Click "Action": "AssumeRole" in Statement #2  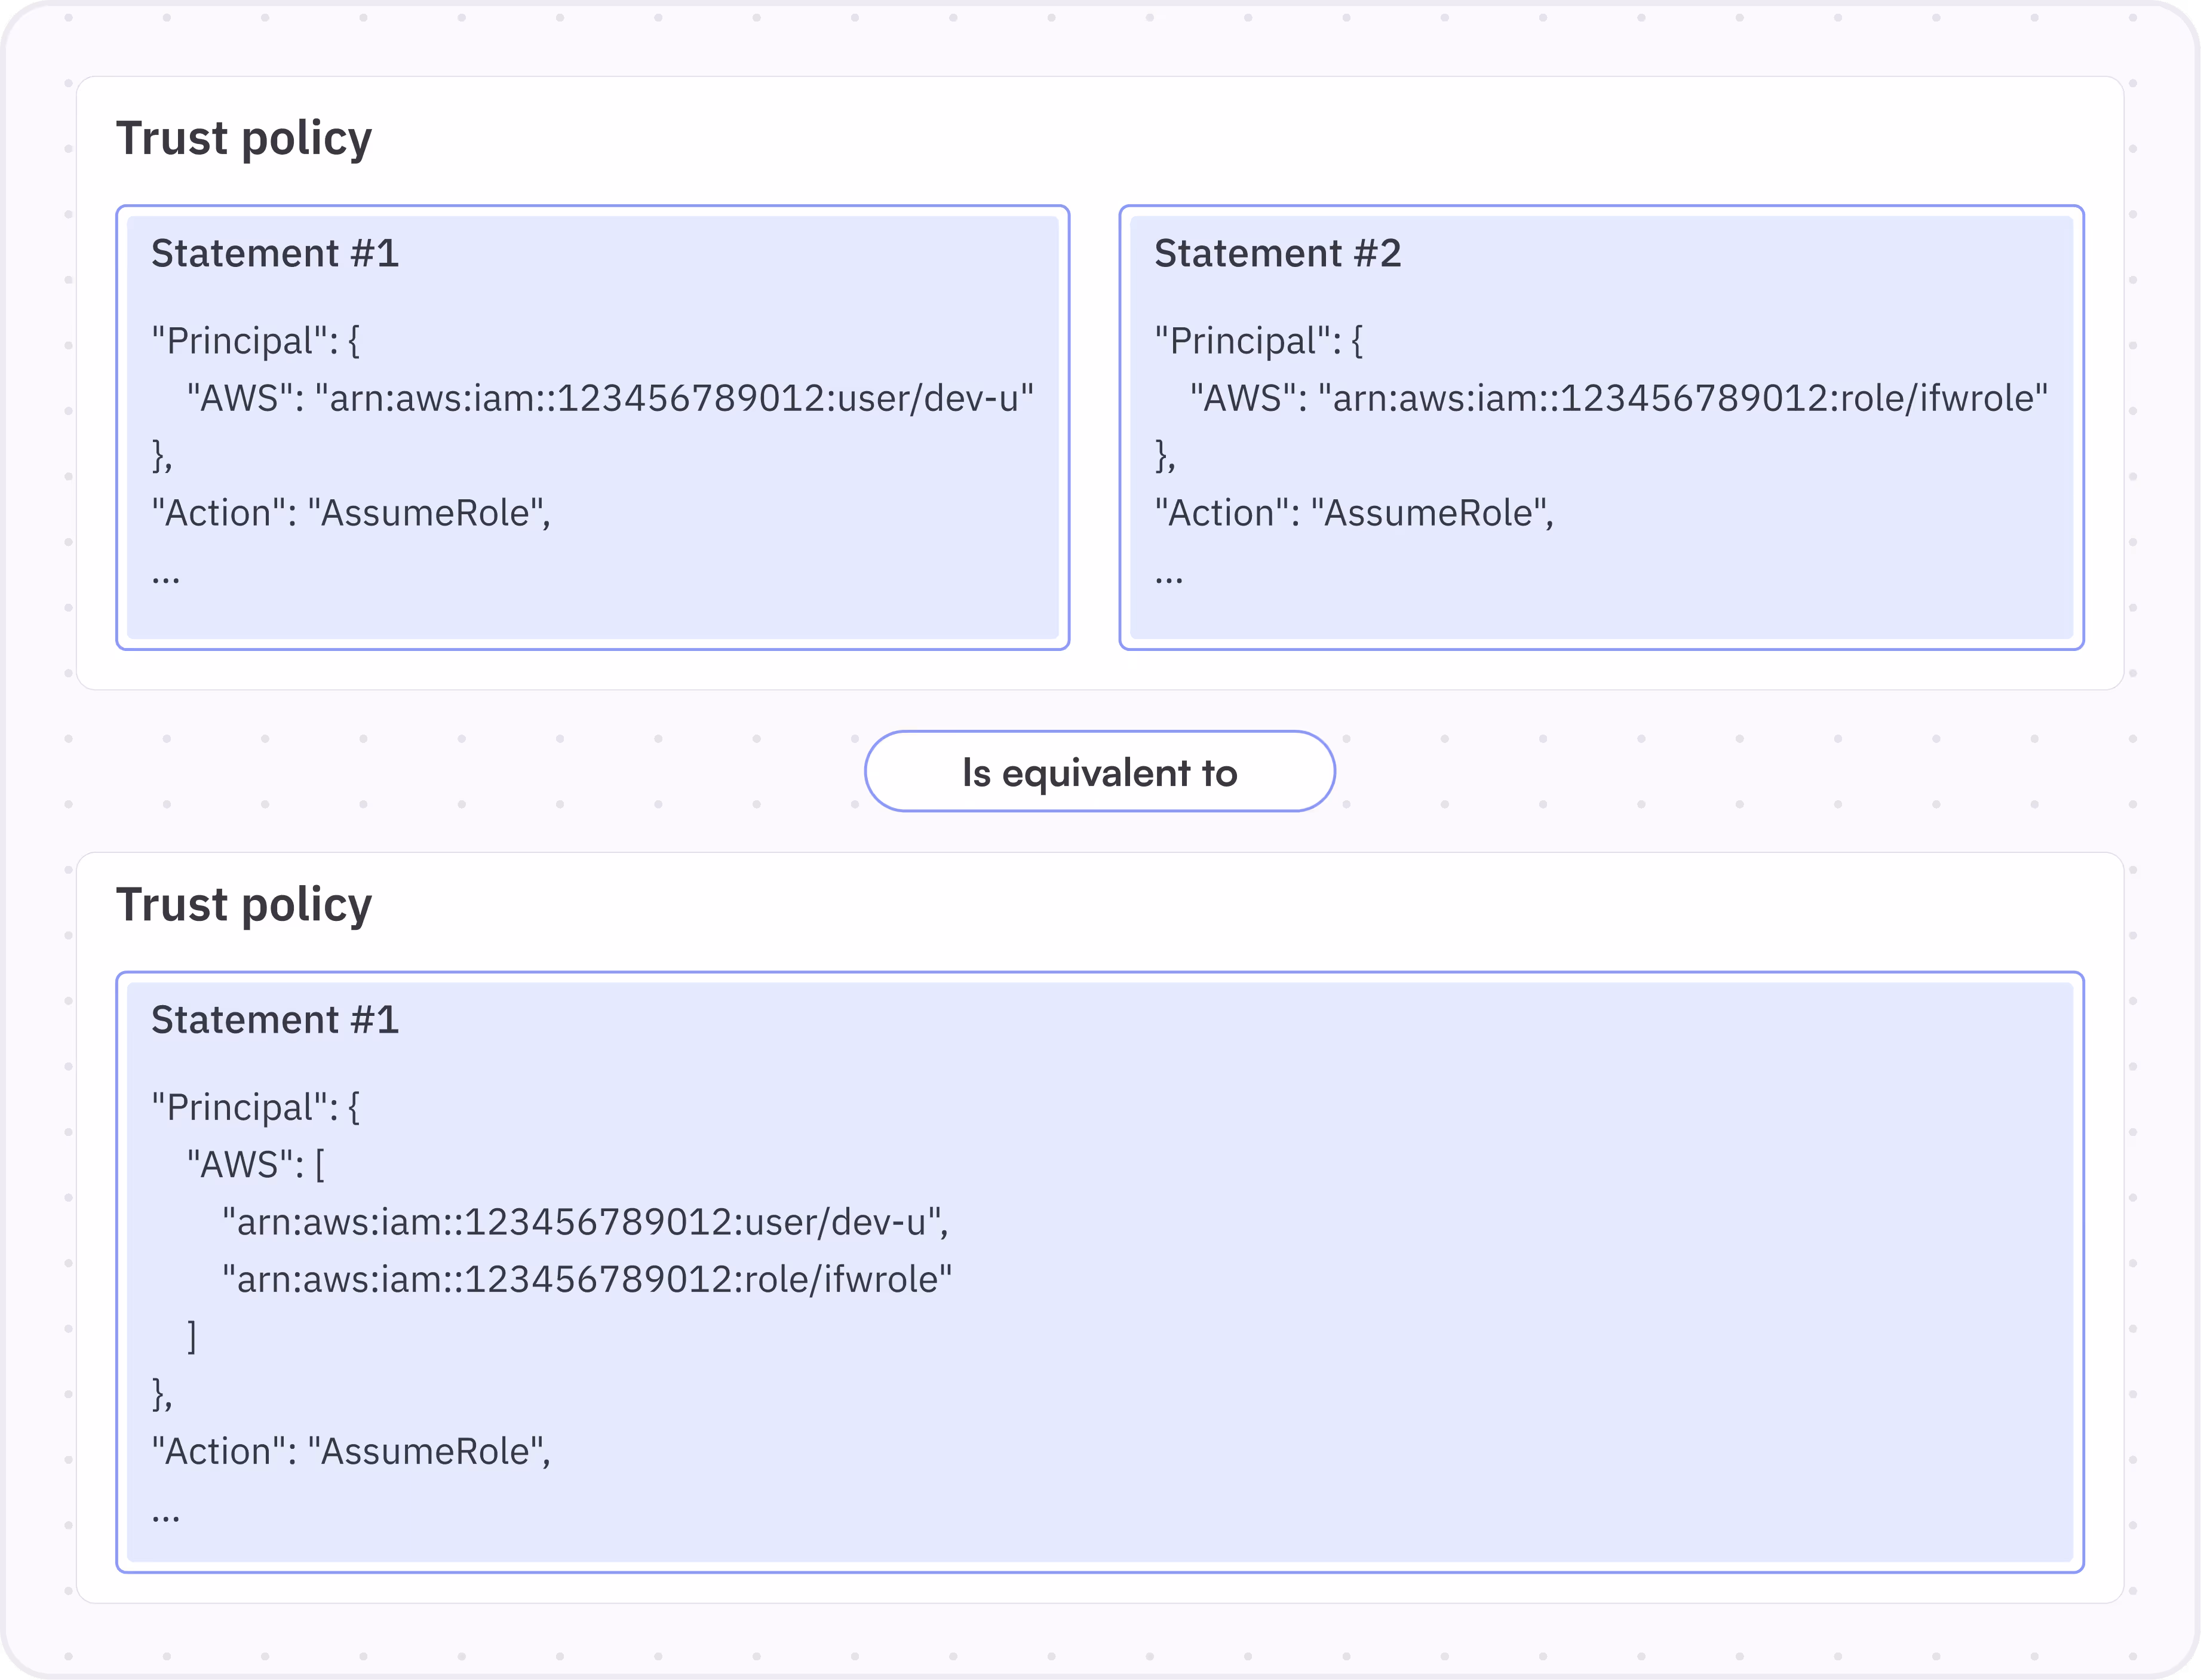point(1353,513)
